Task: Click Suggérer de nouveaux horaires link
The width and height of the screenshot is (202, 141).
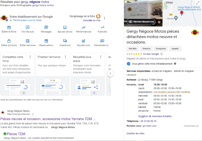Action: pos(155,116)
